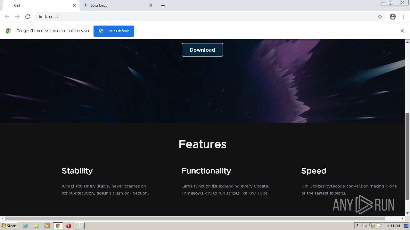410x230 pixels.
Task: Click the page's horizontal scrollbar thumb
Action: (194, 218)
